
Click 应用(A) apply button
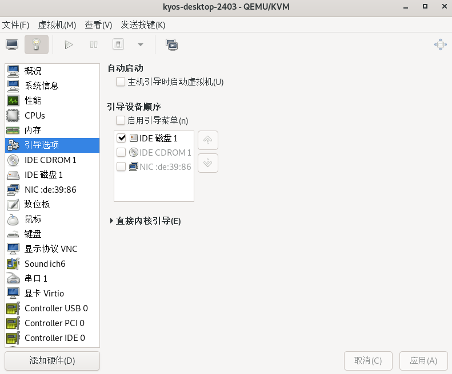coord(423,360)
